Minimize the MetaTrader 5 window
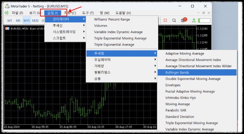244x134 pixels. [x=180, y=6]
